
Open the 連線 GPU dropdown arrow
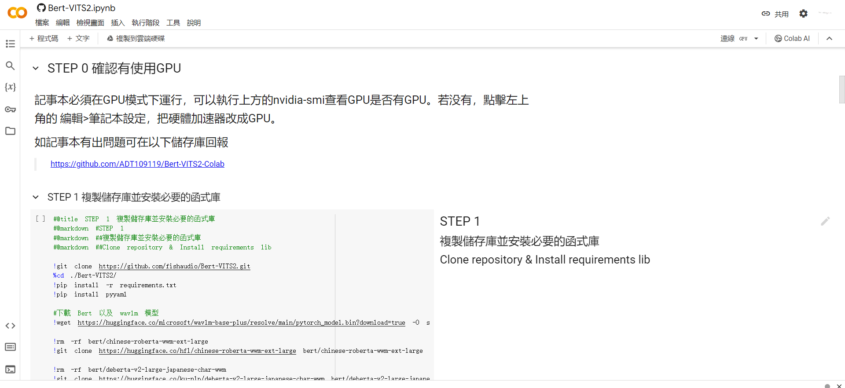tap(756, 39)
